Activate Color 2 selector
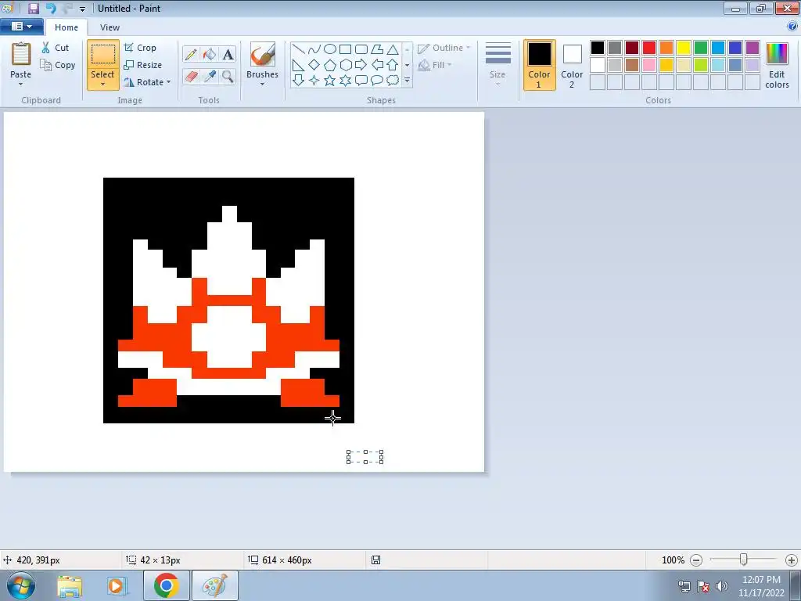801x601 pixels. point(572,65)
